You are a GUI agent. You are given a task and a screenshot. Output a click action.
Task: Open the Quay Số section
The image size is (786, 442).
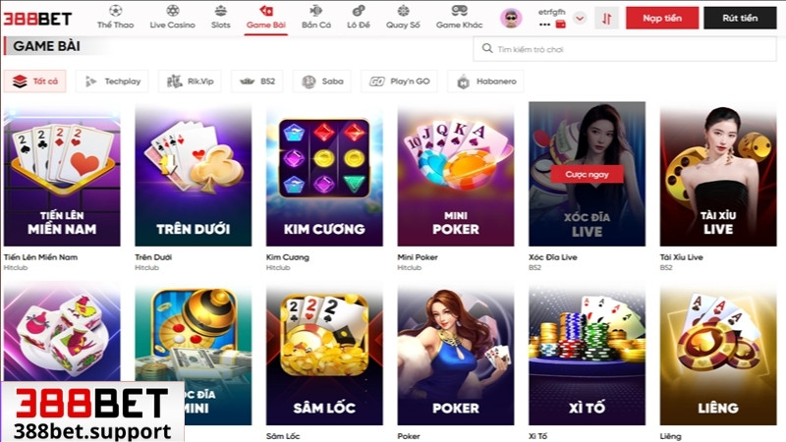(x=403, y=18)
